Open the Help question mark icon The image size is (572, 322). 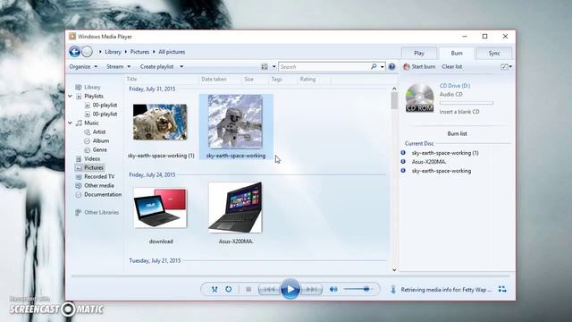(x=391, y=67)
